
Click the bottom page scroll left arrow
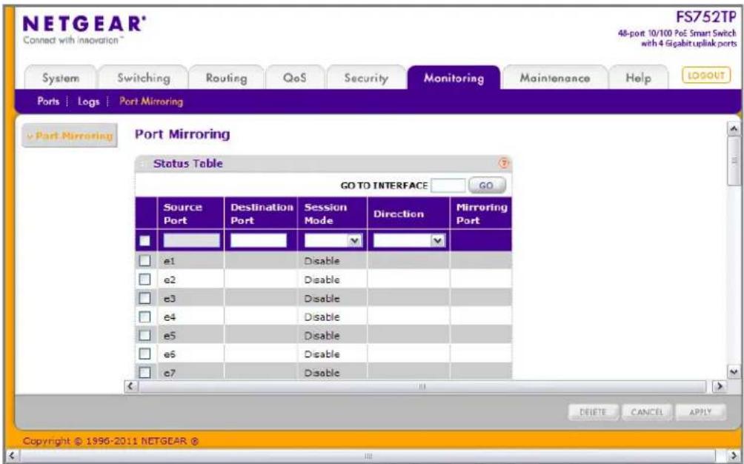point(11,457)
